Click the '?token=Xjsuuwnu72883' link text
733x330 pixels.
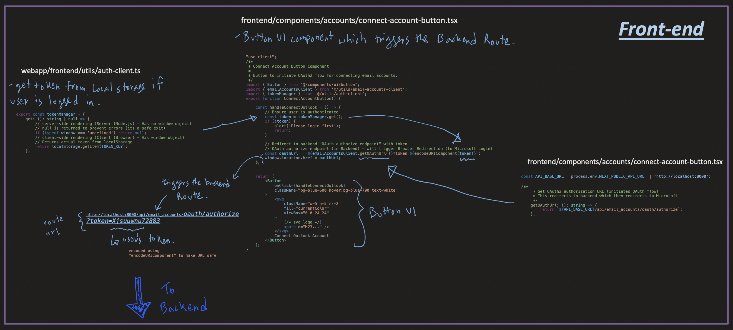(x=123, y=221)
